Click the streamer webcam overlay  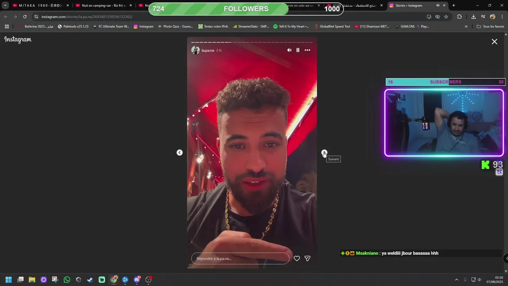(x=444, y=123)
